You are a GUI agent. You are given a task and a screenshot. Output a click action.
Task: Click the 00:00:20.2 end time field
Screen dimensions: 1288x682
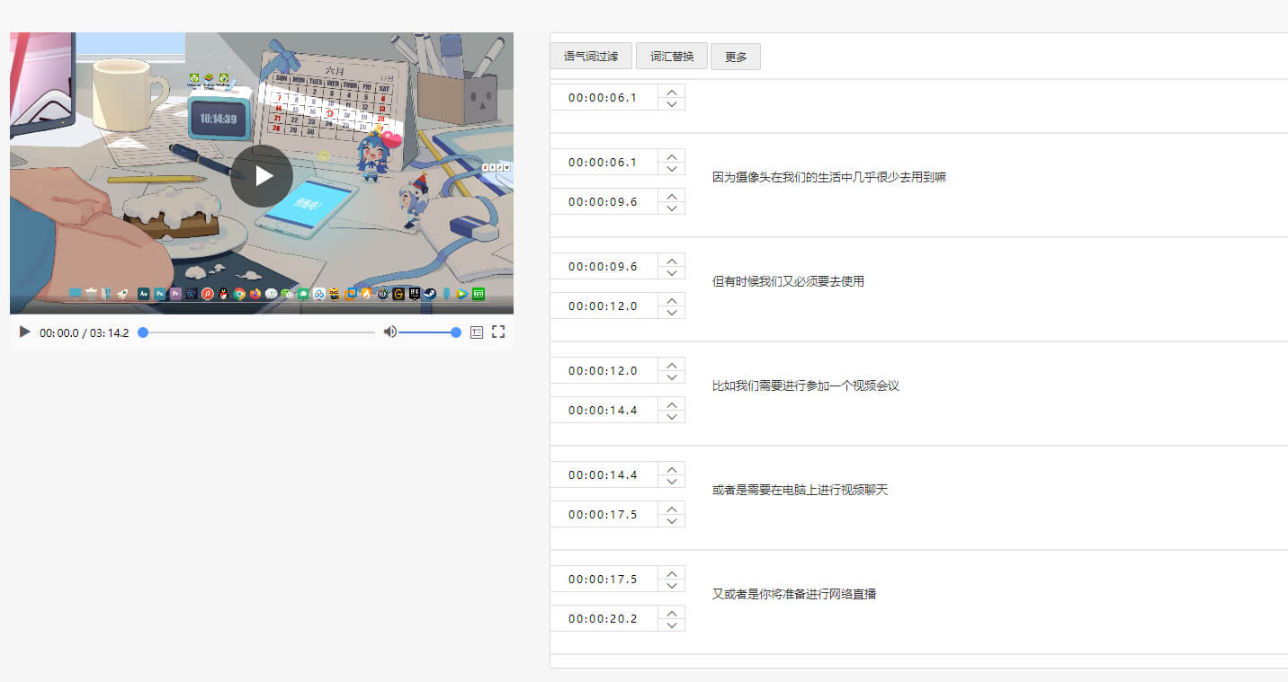604,619
